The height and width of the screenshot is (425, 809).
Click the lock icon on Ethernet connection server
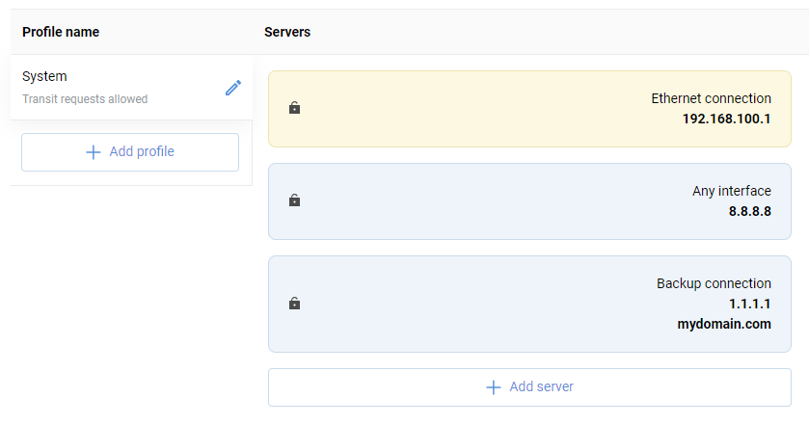click(295, 108)
